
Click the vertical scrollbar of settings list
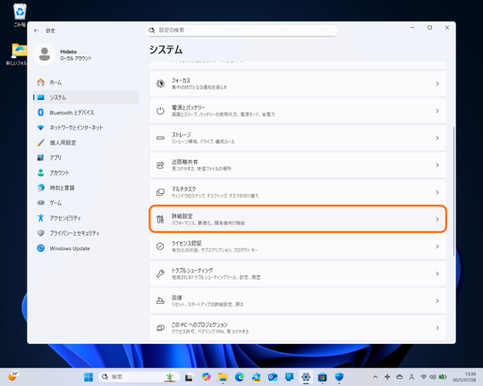(453, 191)
